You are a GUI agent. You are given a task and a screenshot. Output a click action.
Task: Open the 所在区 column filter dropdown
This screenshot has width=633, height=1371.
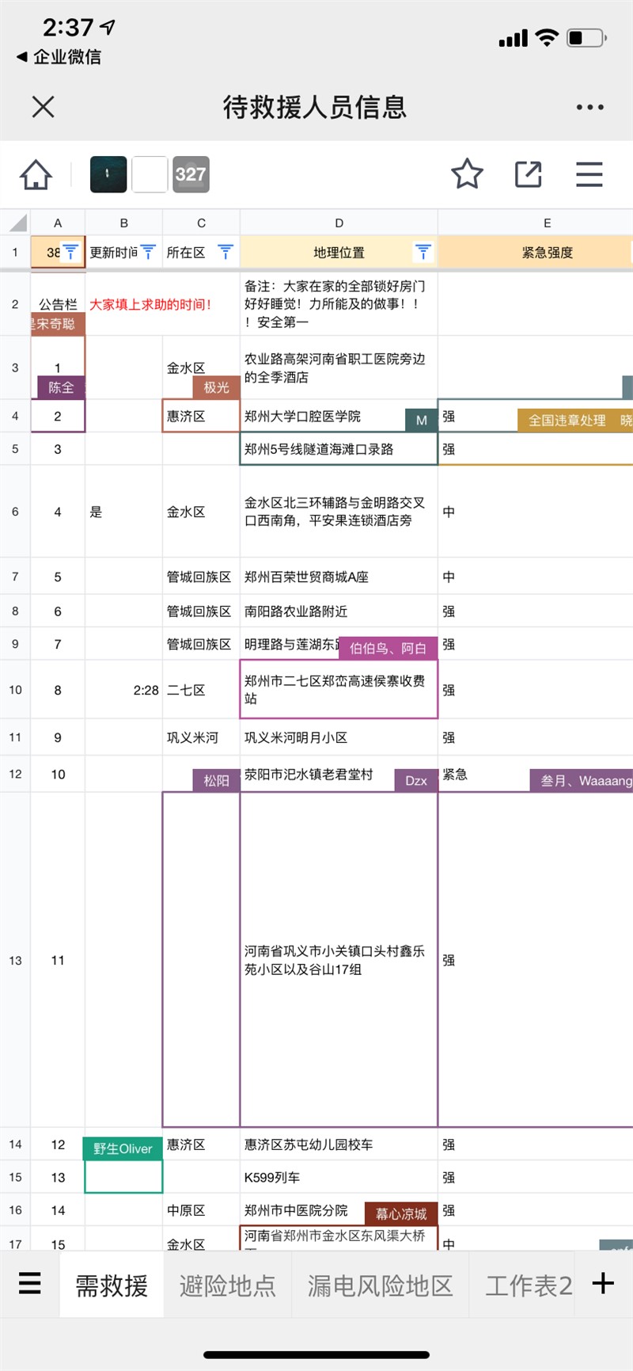point(226,253)
